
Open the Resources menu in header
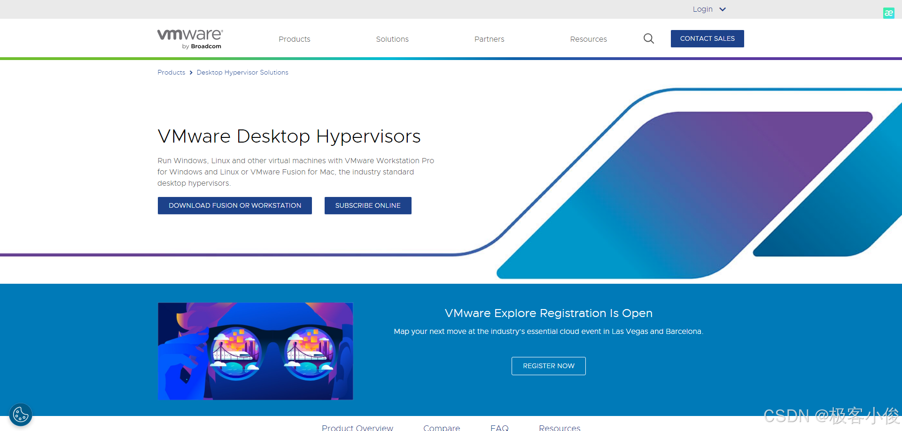[x=588, y=39]
